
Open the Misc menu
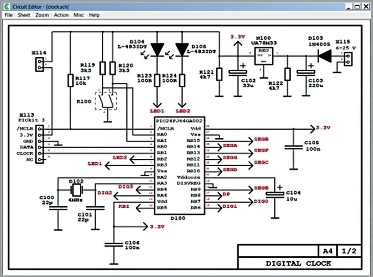(79, 15)
